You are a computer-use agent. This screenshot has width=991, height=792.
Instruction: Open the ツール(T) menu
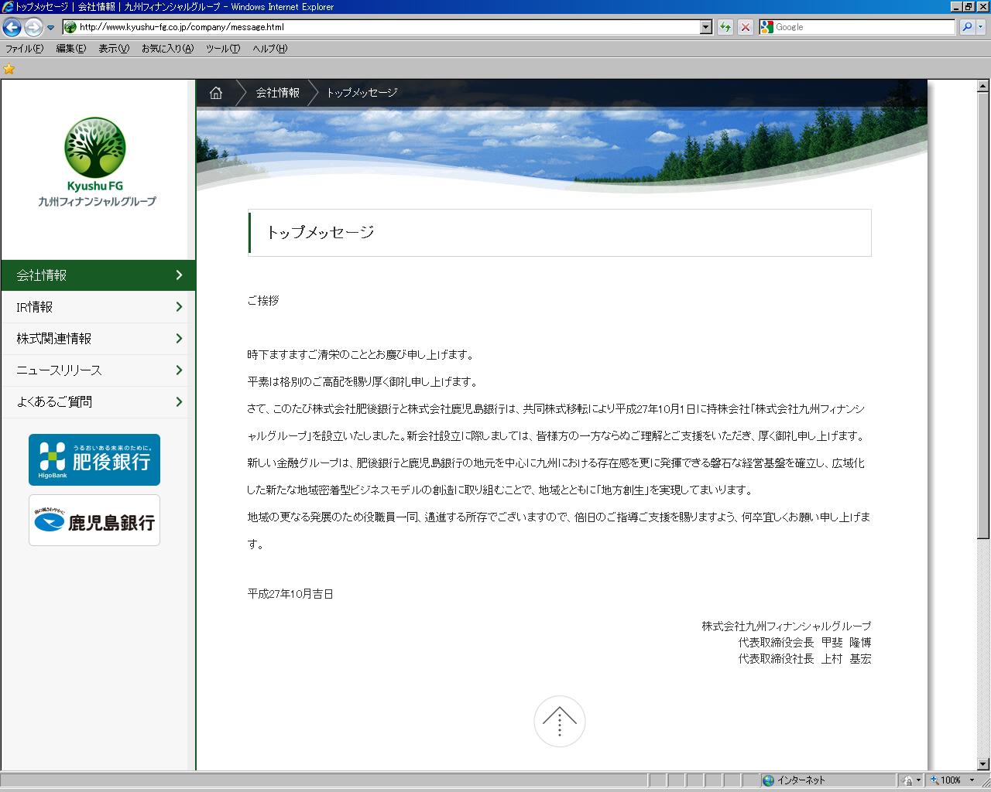[x=223, y=49]
